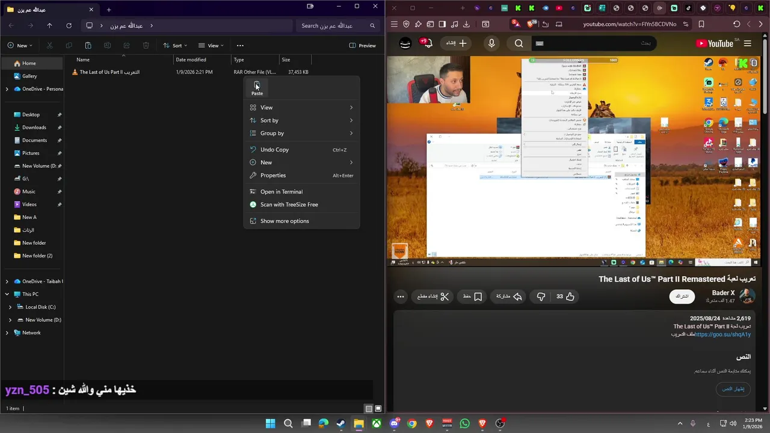
Task: Open the Sort dropdown in the Explorer toolbar
Action: [175, 46]
